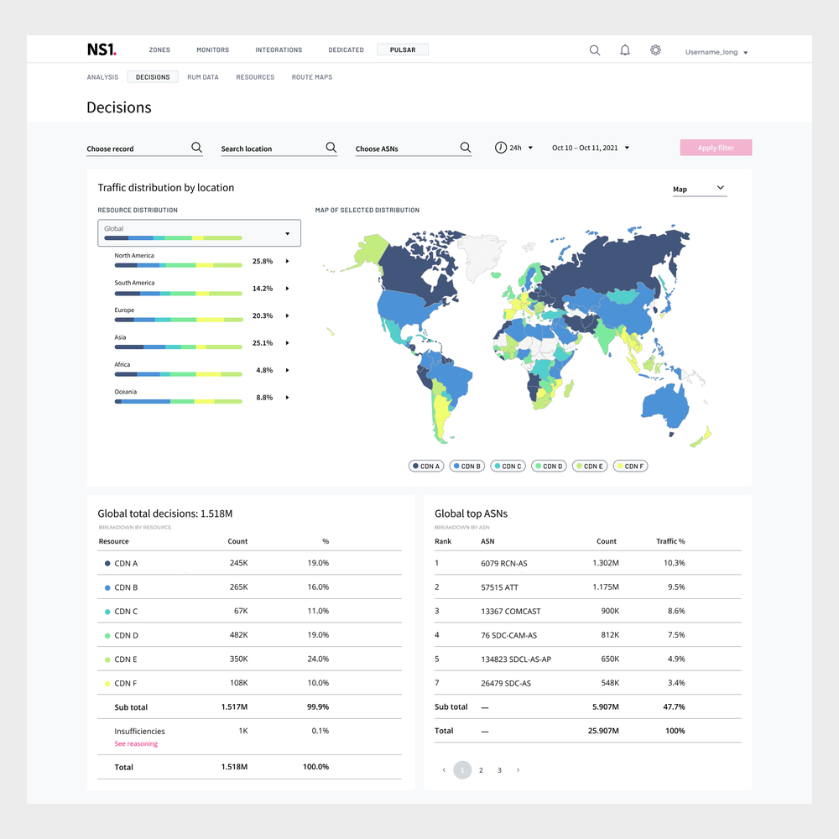The width and height of the screenshot is (839, 839).
Task: Open the Monitors menu
Action: (x=212, y=50)
